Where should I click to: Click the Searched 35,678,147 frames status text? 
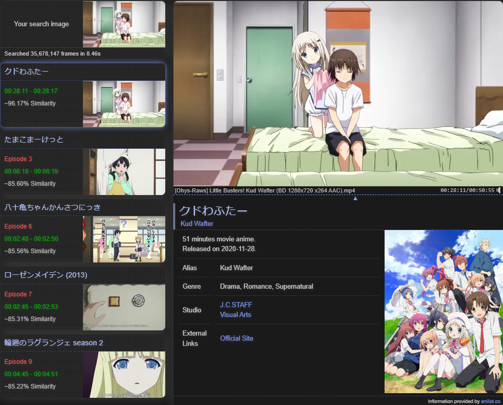pyautogui.click(x=53, y=54)
